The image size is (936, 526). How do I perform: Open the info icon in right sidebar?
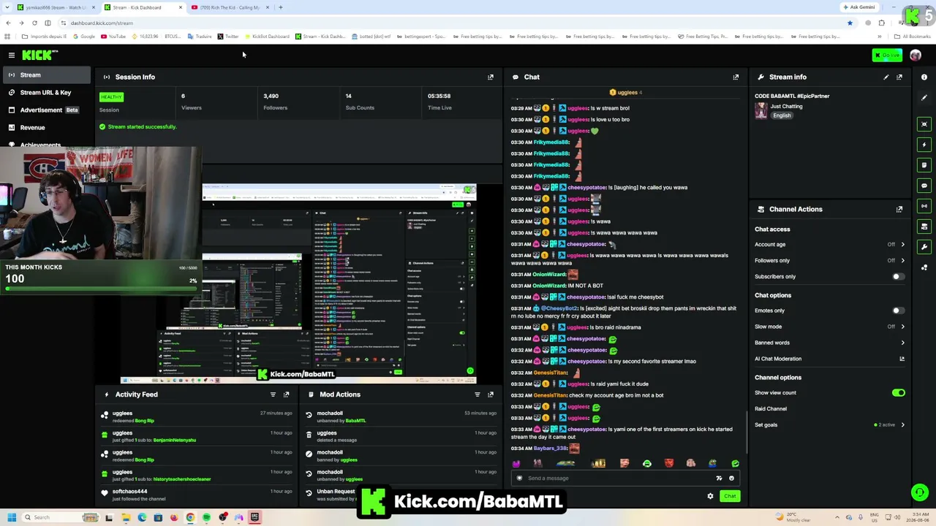point(924,77)
